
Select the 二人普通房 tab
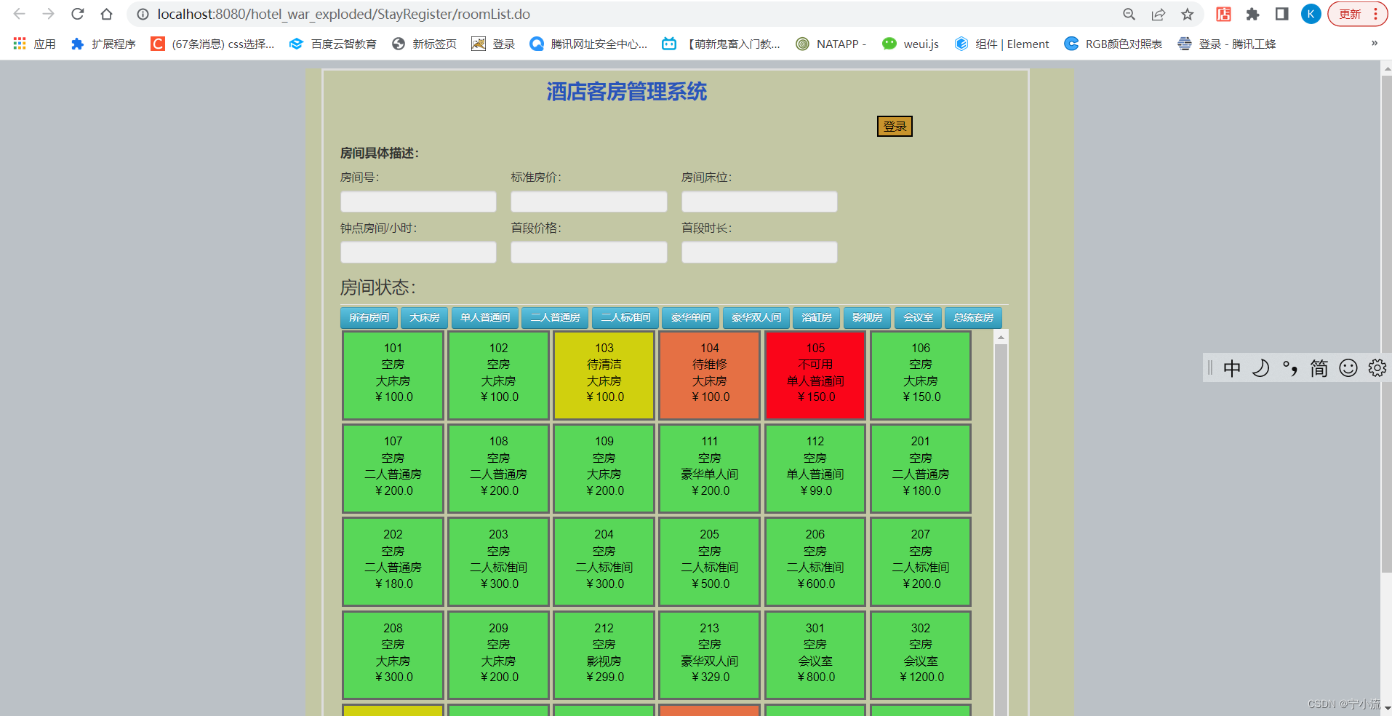(555, 318)
